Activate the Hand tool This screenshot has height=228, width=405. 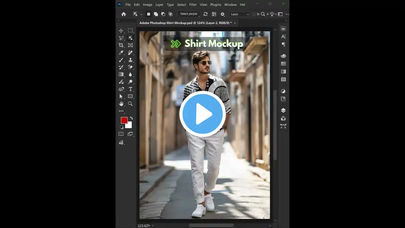click(121, 104)
